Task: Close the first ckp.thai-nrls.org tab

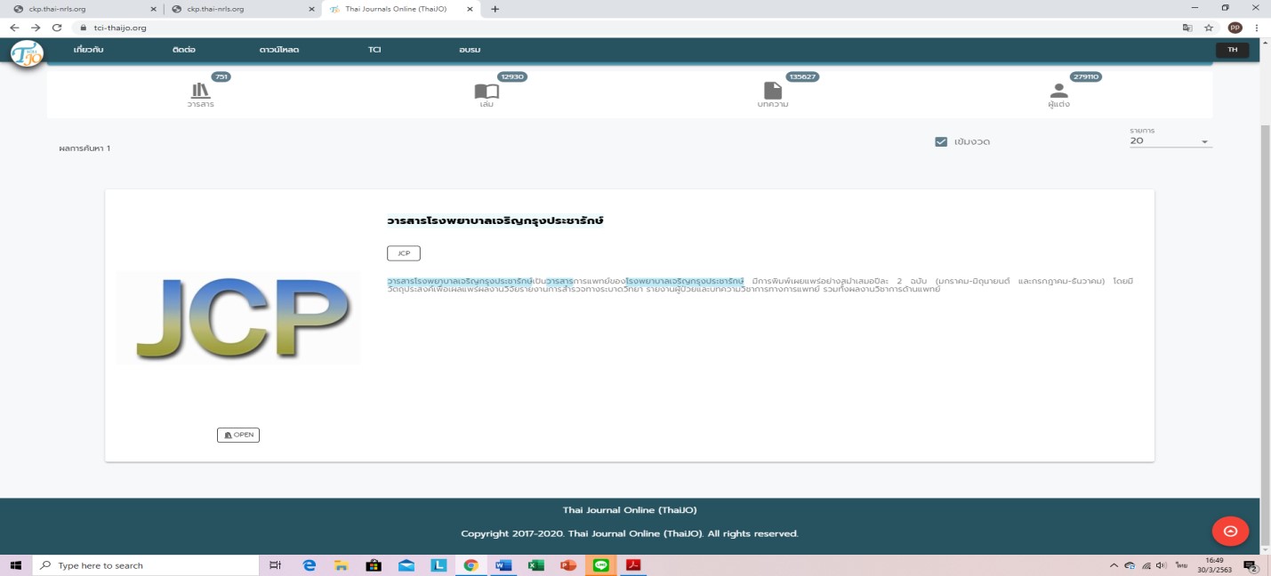Action: coord(153,9)
